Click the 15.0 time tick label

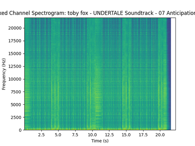(126, 135)
